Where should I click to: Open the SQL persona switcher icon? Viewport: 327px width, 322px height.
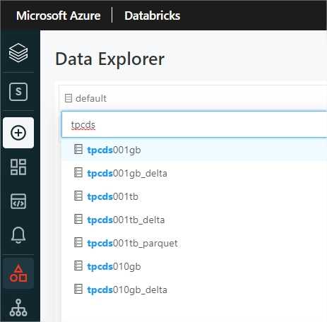(18, 92)
